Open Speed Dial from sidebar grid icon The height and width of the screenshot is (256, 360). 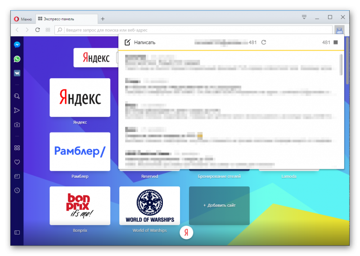point(17,148)
